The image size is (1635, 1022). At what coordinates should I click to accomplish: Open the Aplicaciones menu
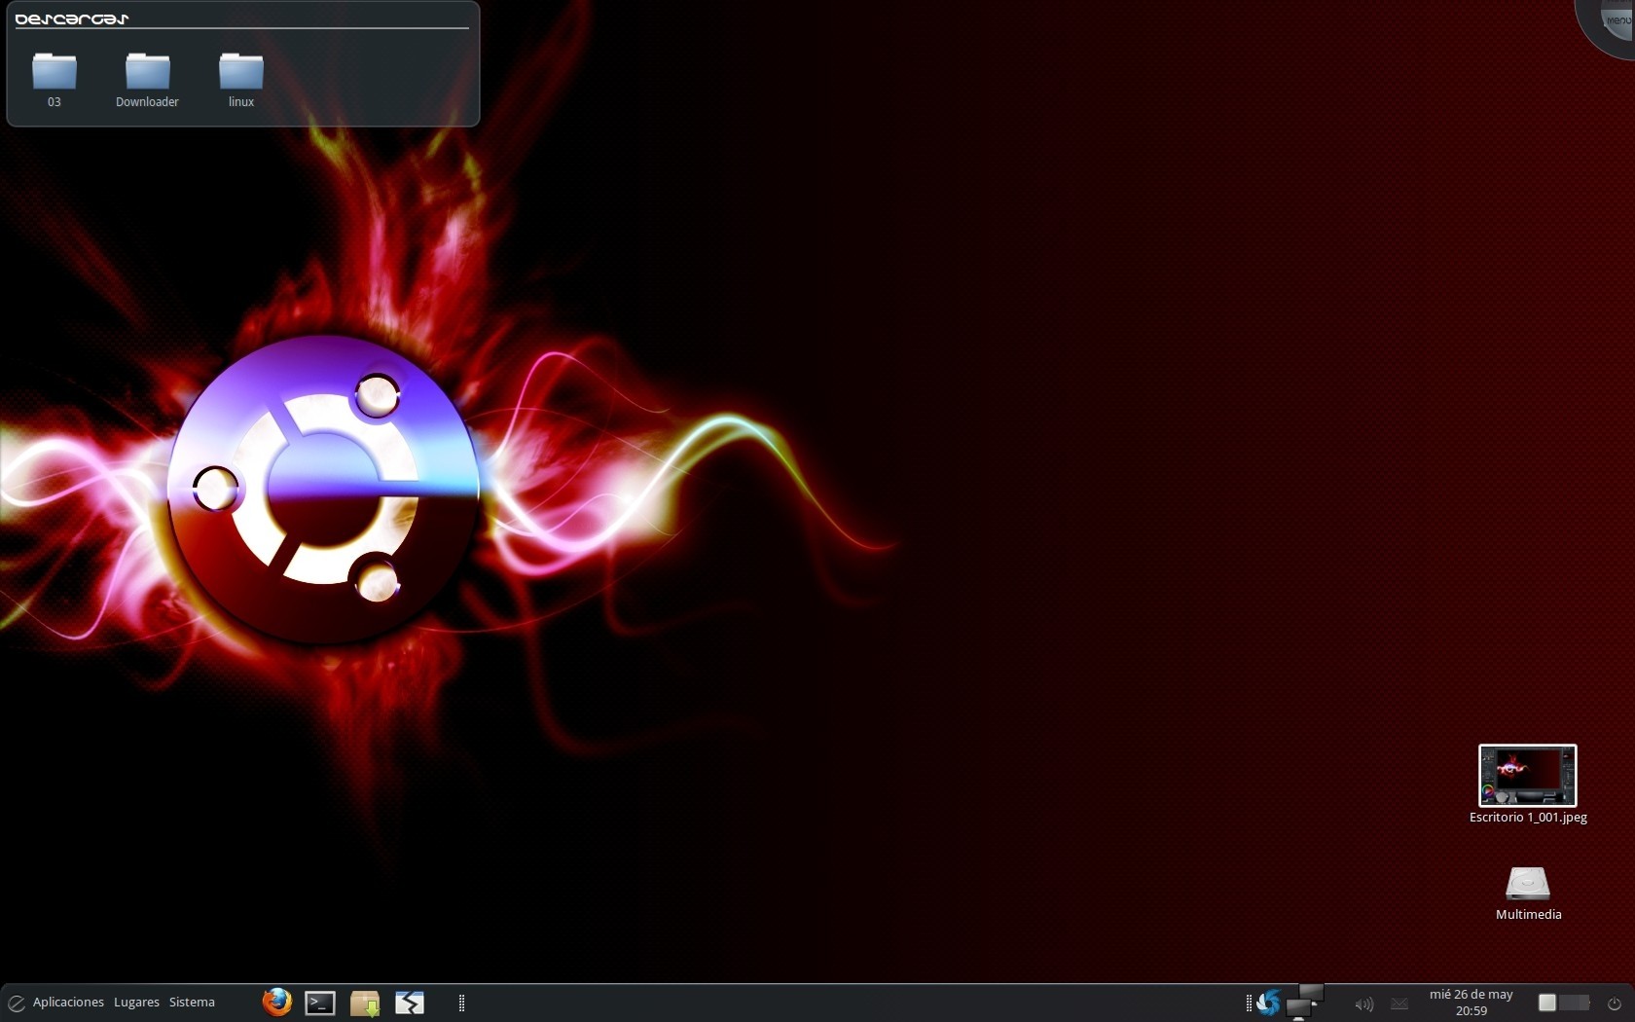tap(68, 1003)
